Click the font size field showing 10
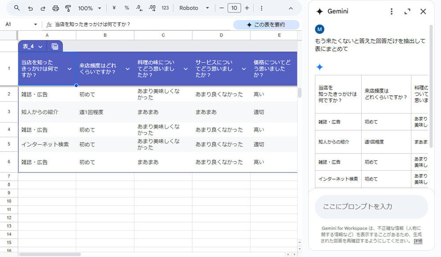Viewport: 441px width, 257px height. tap(234, 8)
